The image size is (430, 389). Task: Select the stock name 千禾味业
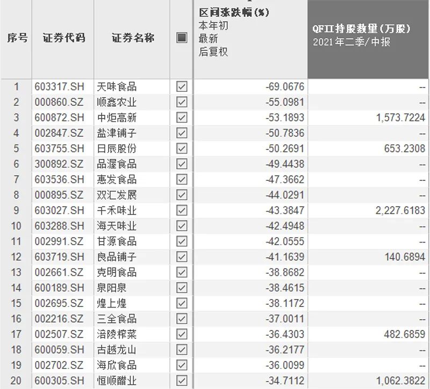117,210
